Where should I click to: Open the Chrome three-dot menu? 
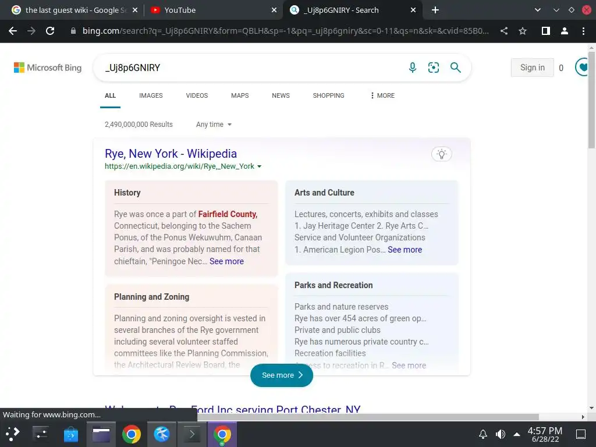(x=583, y=31)
